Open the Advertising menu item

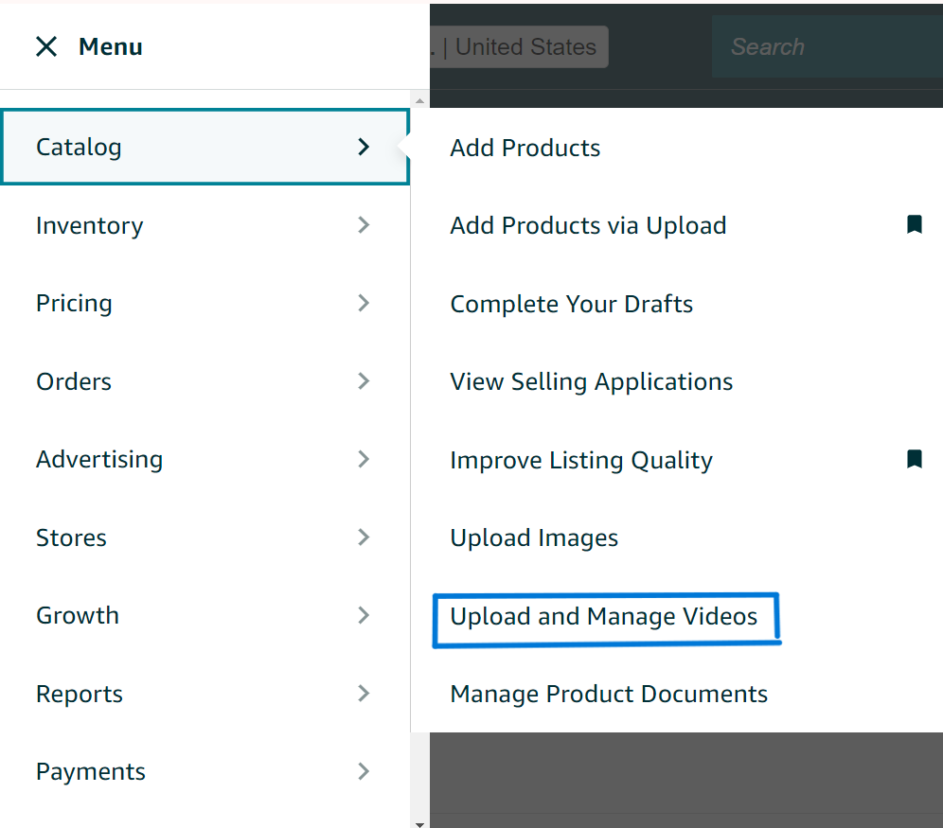tap(99, 460)
